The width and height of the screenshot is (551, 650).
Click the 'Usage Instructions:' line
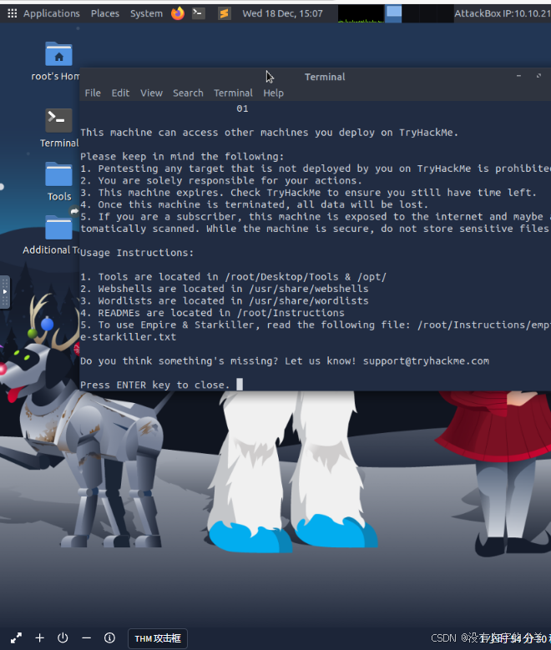click(x=137, y=253)
